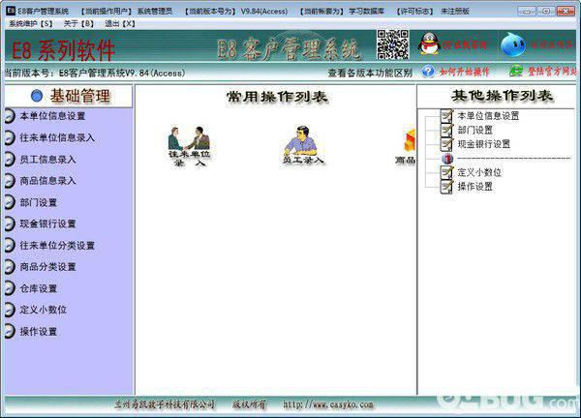Screen dimensions: 581x418
Task: Click bullet icon beside sidebar 本单位信息设置
Action: (10, 116)
